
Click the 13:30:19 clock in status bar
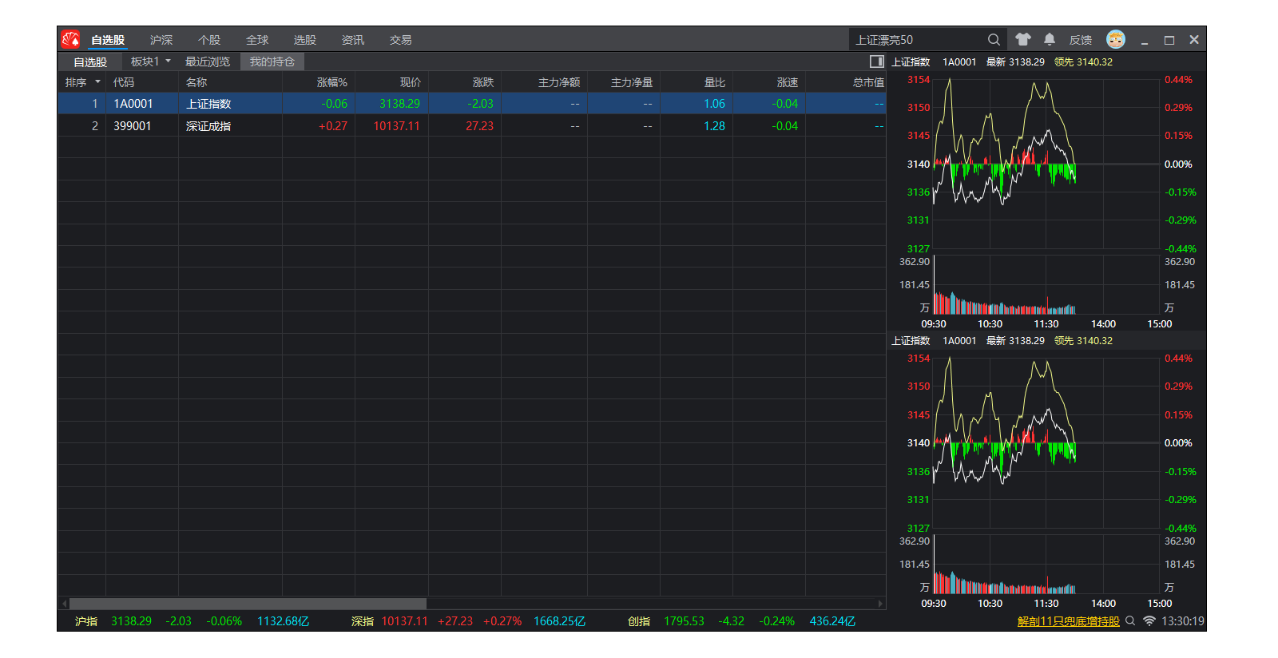coord(1183,621)
